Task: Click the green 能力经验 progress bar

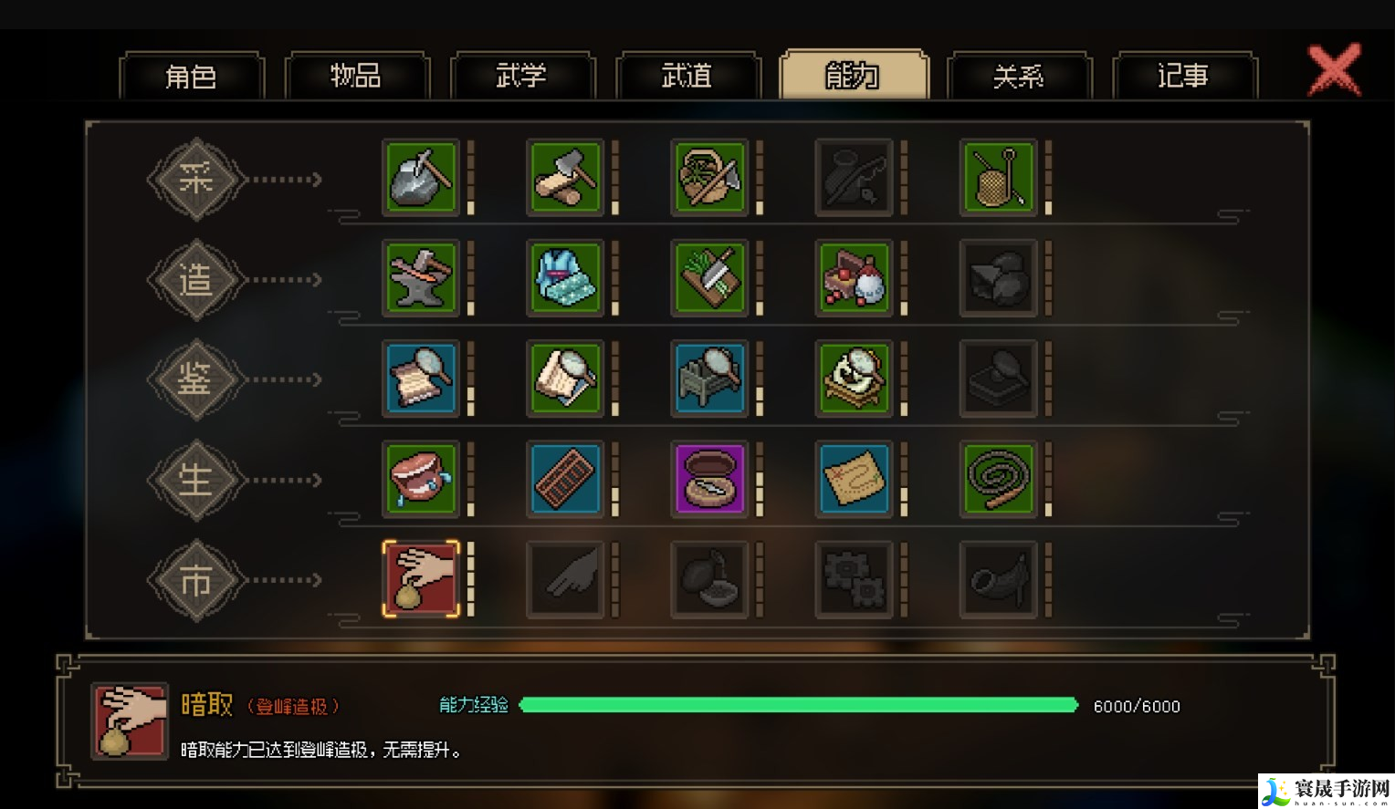Action: click(799, 705)
